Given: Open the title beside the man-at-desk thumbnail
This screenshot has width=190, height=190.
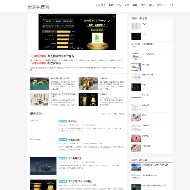Looking at the screenshot, I should click(x=146, y=146).
